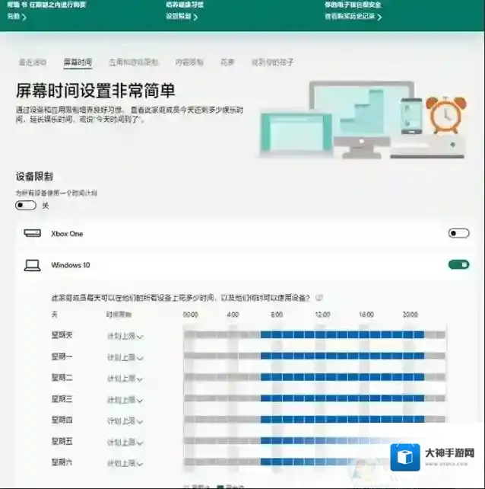Screen dimensions: 485x489
Task: Enable one schedule for all devices toggle
Action: point(26,205)
